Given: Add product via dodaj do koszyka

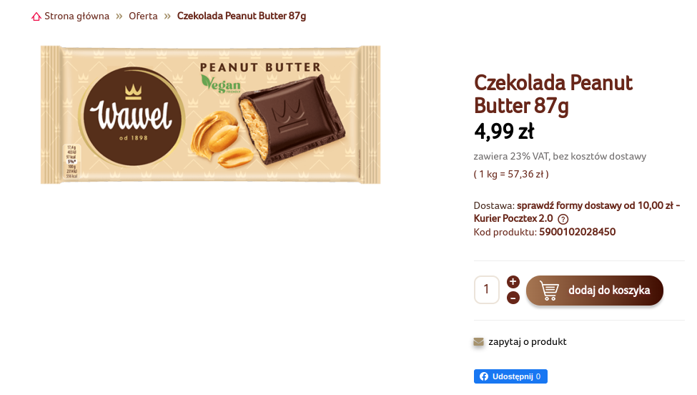Looking at the screenshot, I should (594, 291).
